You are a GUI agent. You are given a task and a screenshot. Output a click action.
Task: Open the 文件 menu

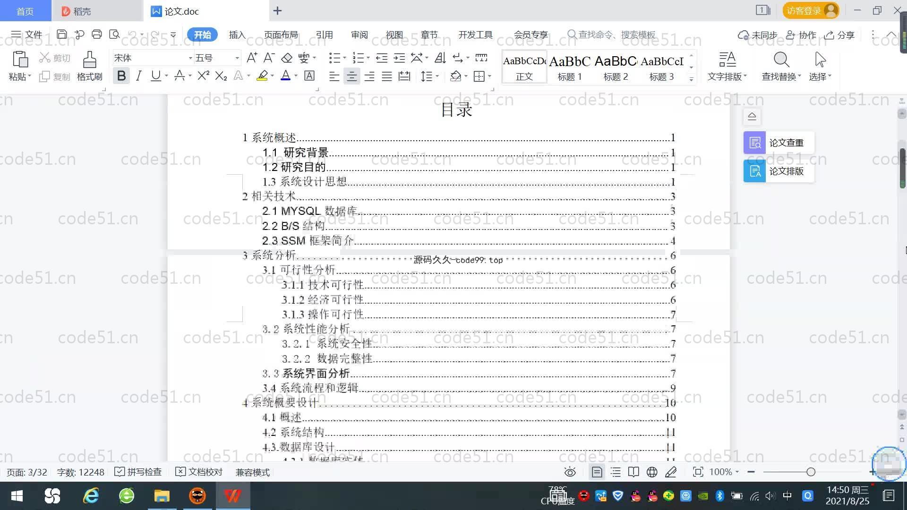[x=27, y=35]
